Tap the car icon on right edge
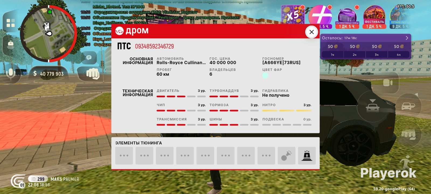431x194 pixels. pos(408,106)
